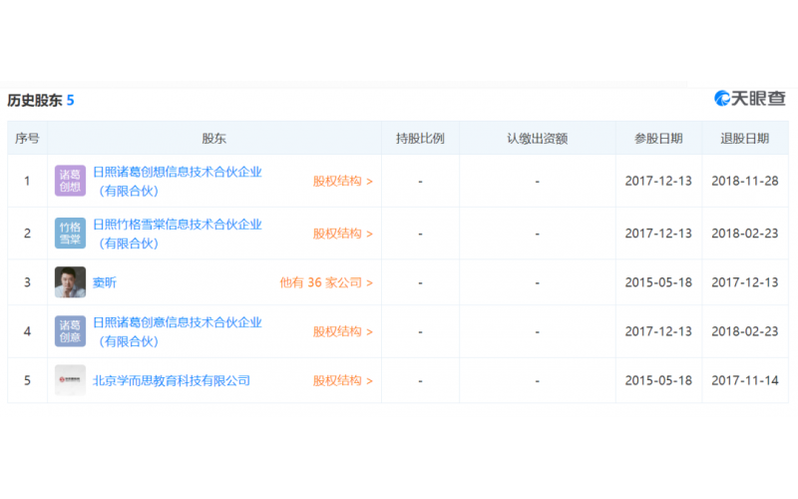
Task: Open 日照诸葛创想信息技术合伙企业 company link
Action: (177, 172)
